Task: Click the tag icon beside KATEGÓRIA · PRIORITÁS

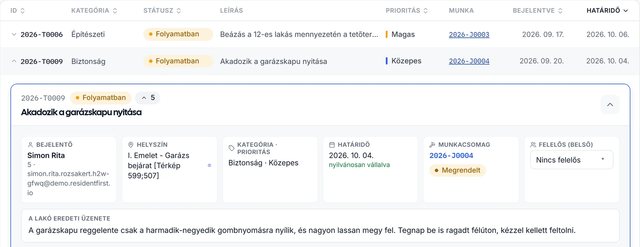Action: [231, 148]
